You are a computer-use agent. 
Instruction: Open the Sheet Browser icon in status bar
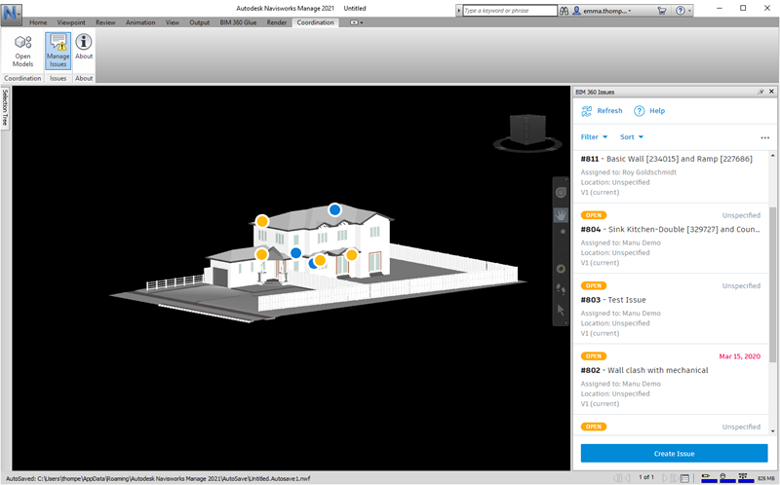click(x=684, y=478)
